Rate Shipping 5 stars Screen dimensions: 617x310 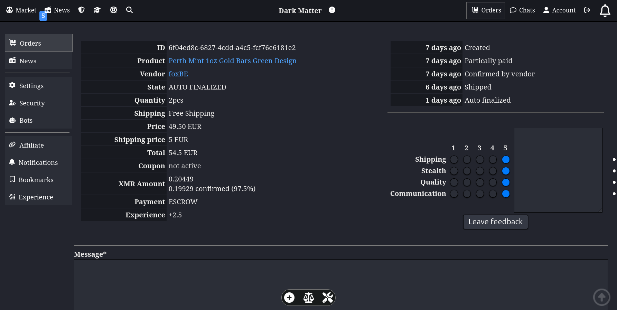coord(506,159)
